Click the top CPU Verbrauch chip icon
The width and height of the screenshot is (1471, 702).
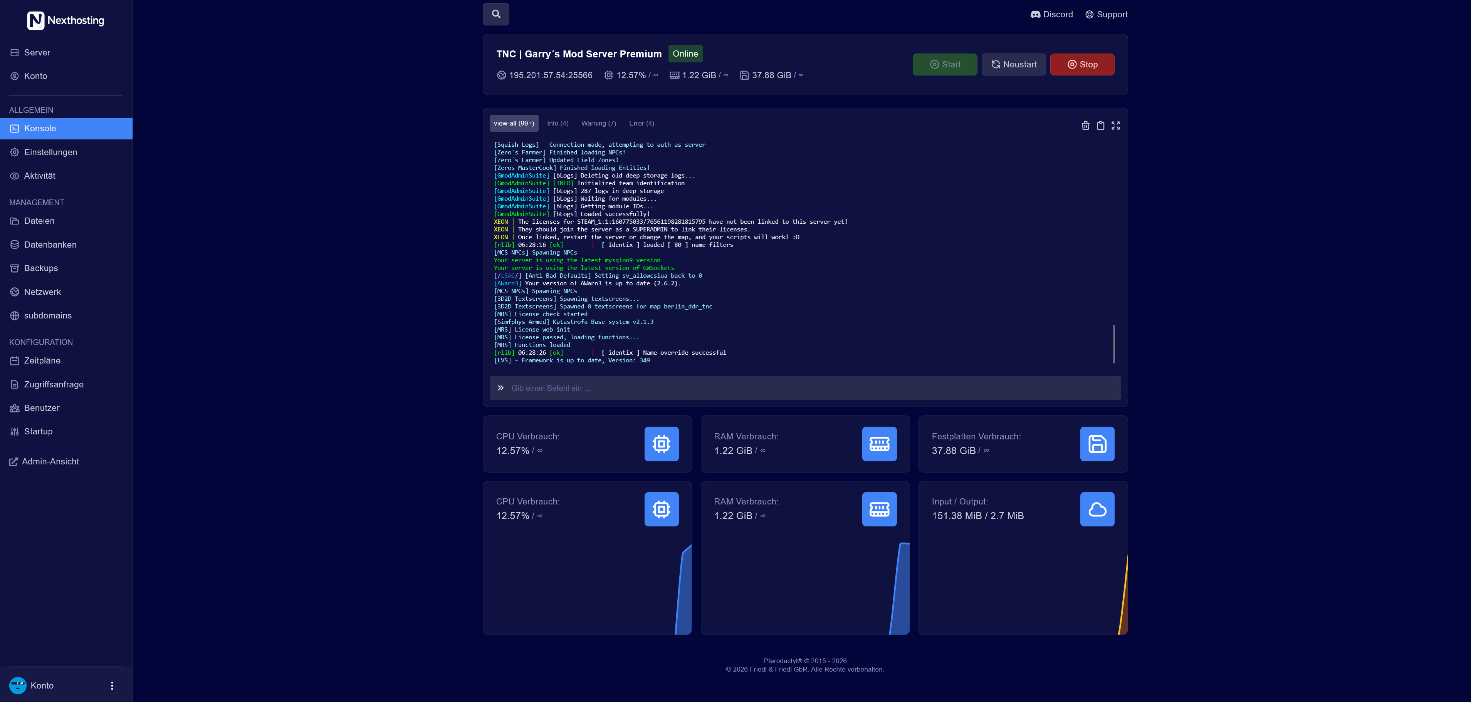[x=661, y=444]
